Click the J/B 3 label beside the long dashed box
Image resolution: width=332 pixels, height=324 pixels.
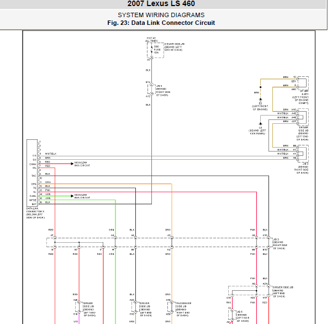coord(280,244)
